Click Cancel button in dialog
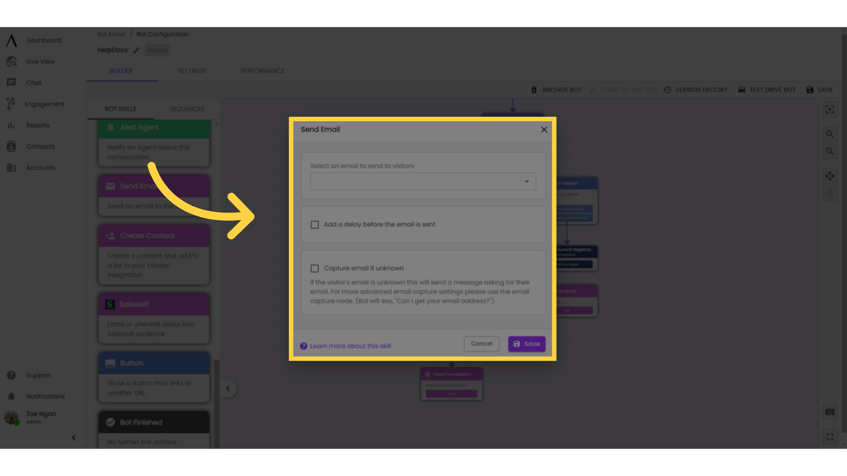Screen dimensions: 847x476 point(482,343)
